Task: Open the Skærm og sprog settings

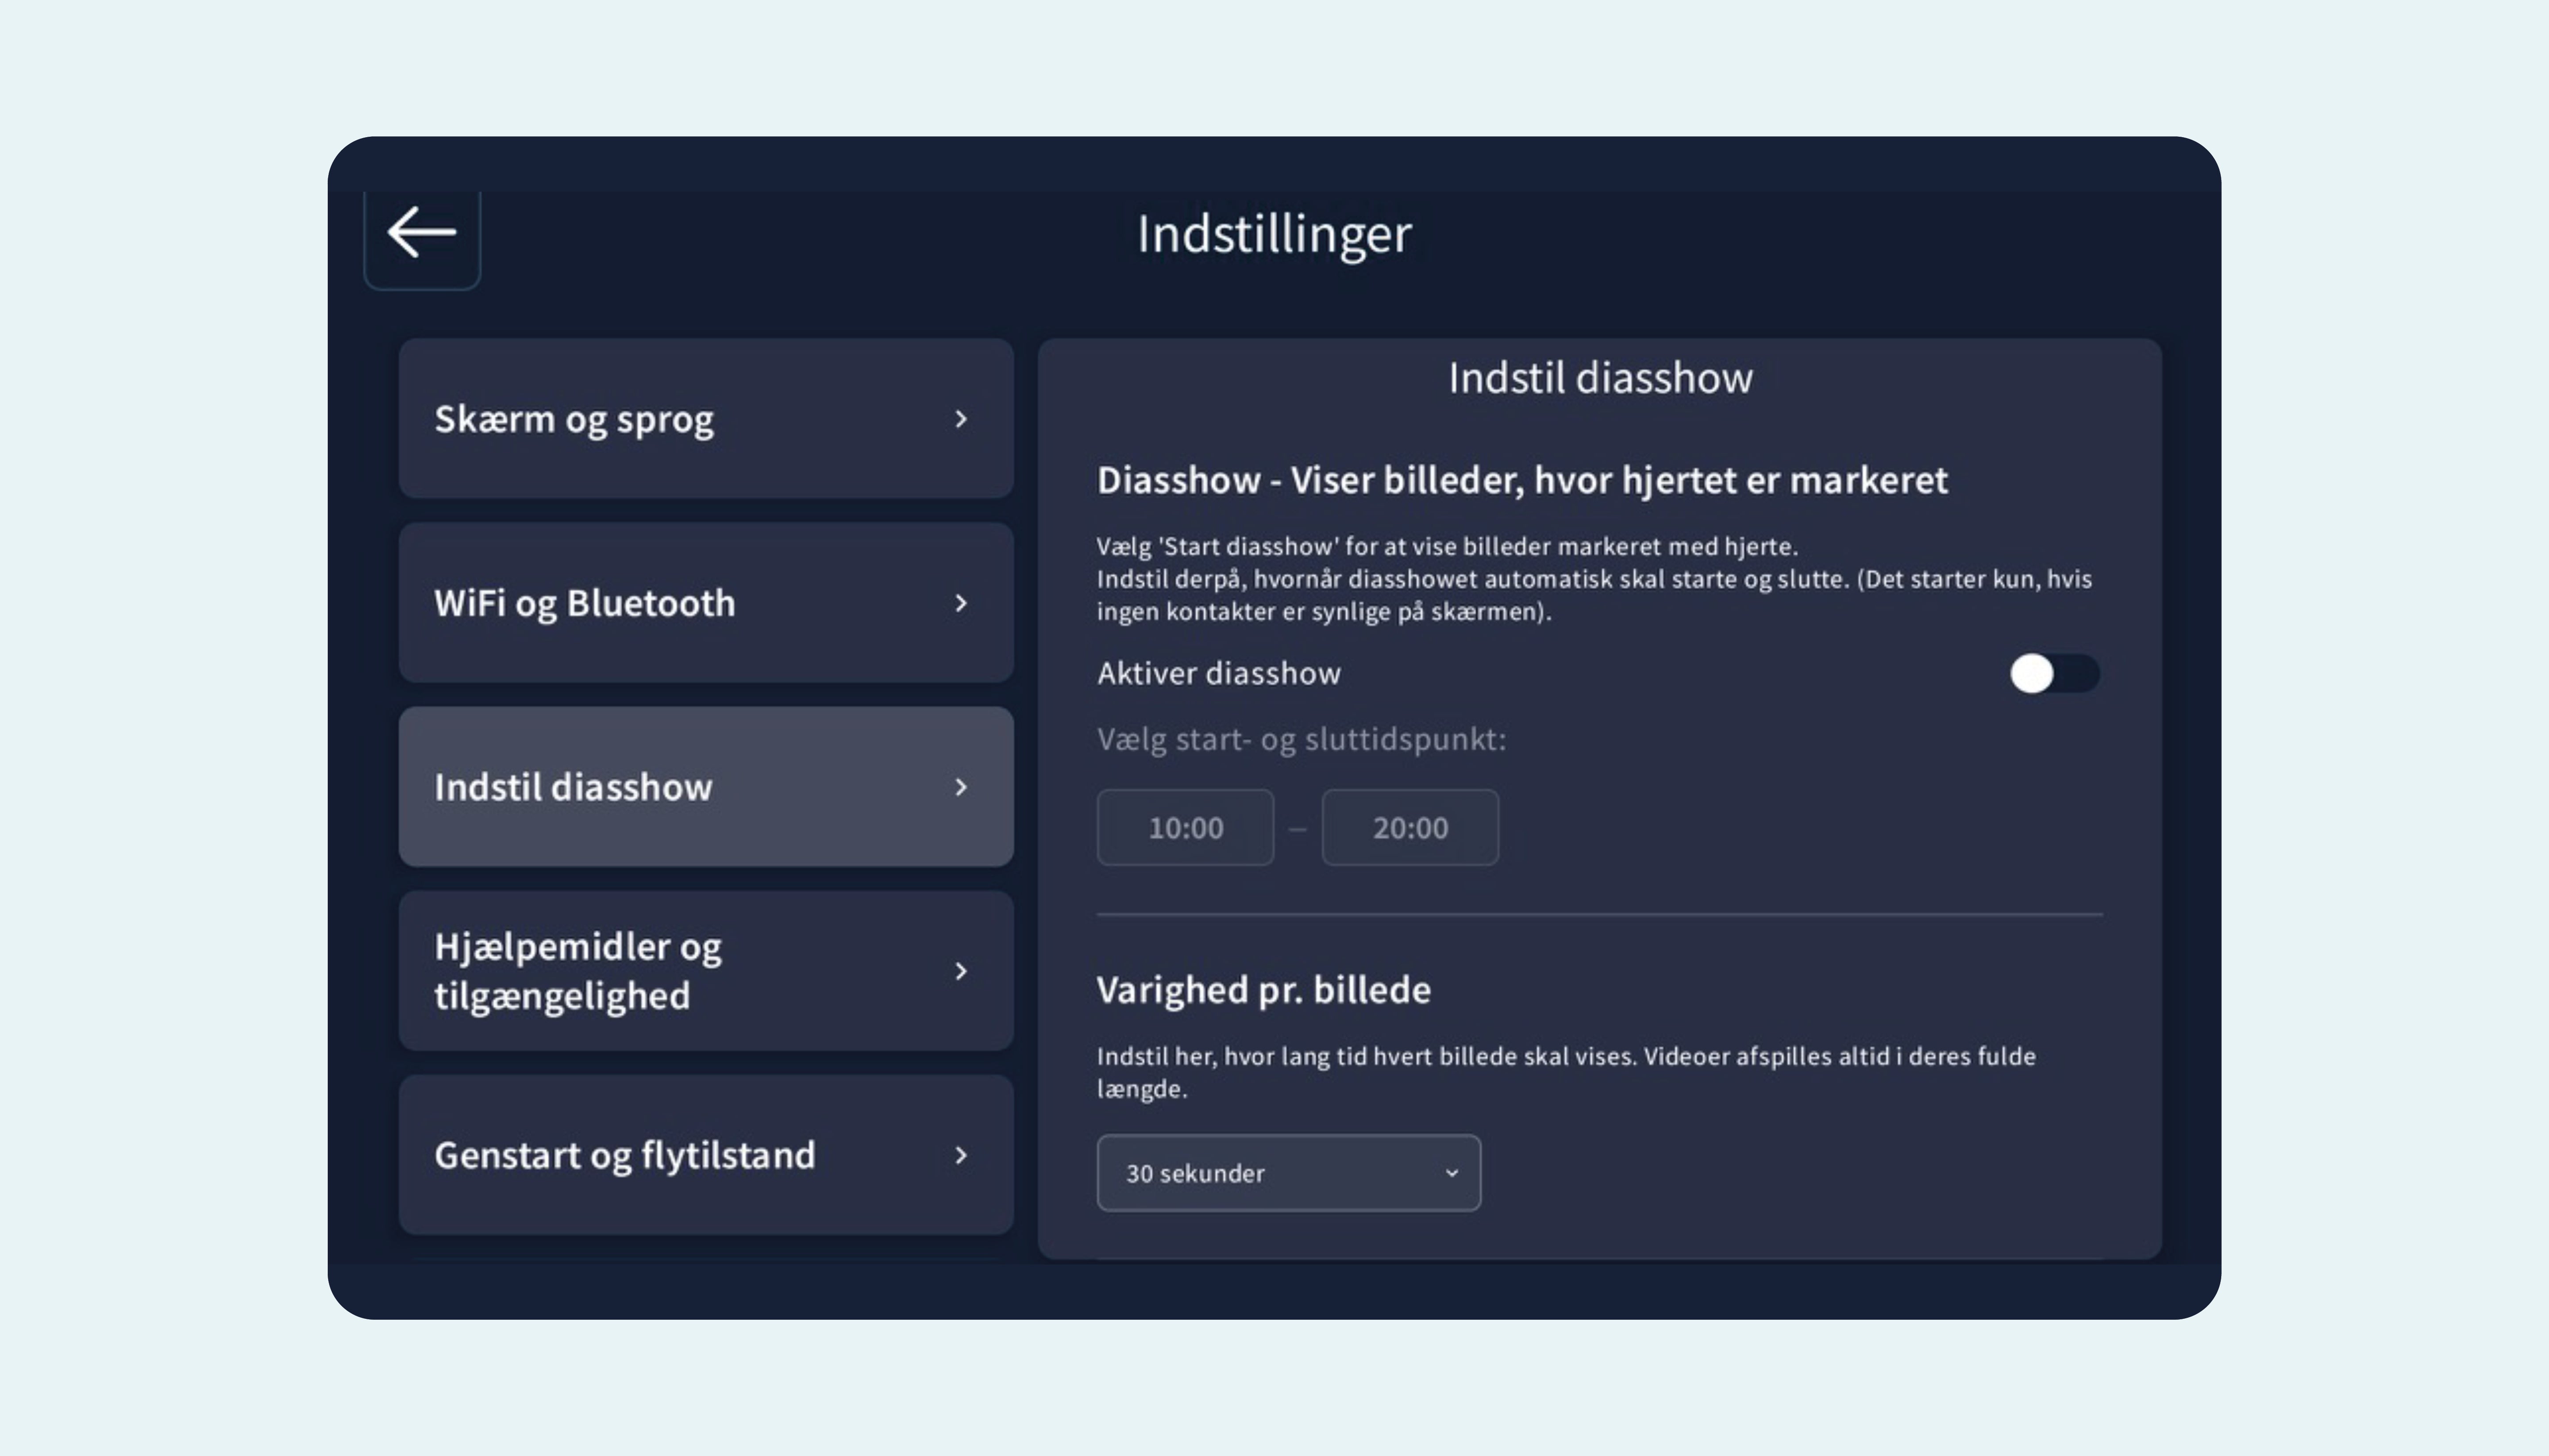Action: pos(706,418)
